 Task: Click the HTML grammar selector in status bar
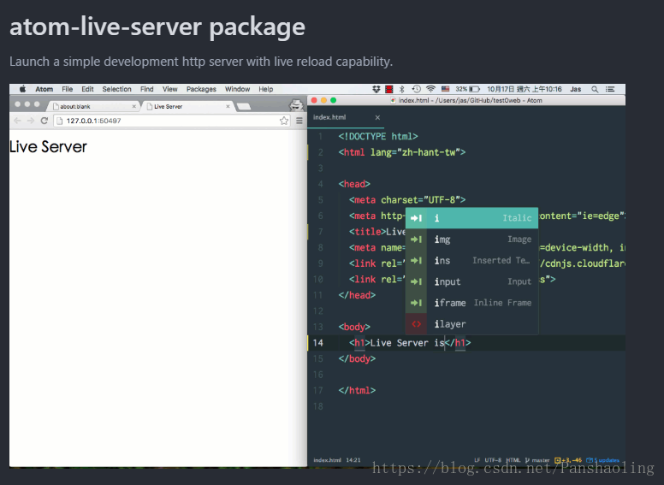pos(513,460)
